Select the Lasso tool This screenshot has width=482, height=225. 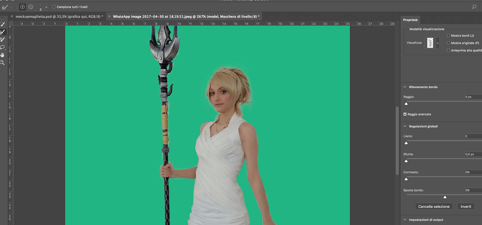click(x=3, y=47)
